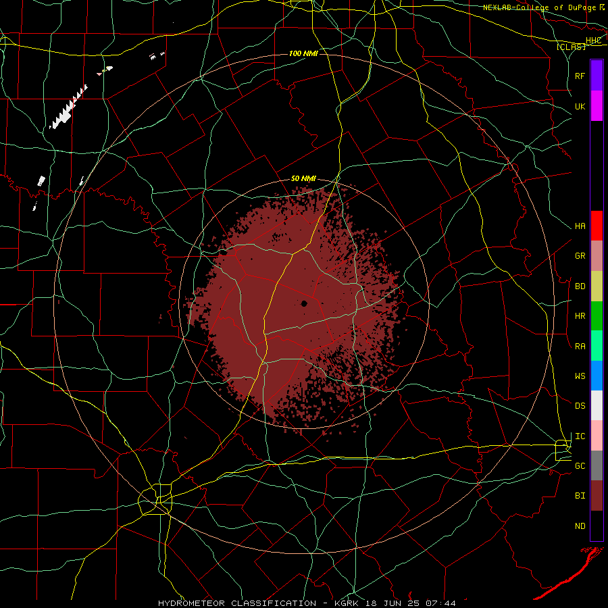Click the WS legend label

point(580,376)
